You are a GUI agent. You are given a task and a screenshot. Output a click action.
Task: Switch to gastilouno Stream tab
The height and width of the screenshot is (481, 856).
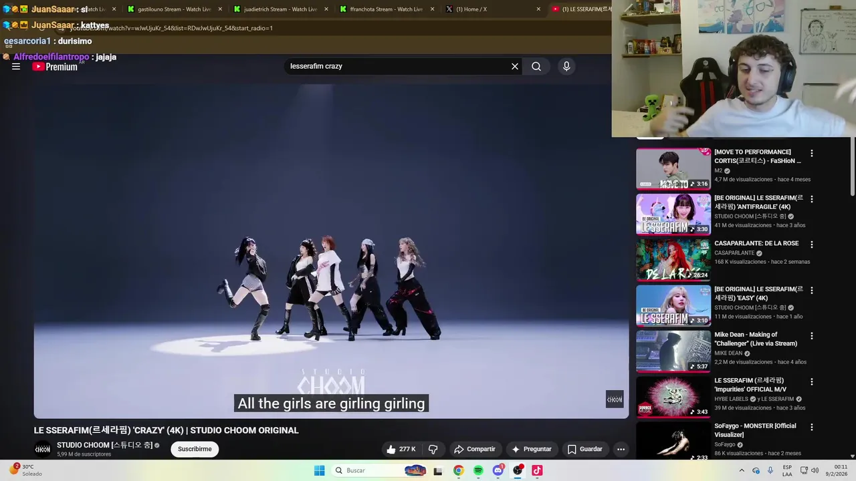tap(174, 9)
